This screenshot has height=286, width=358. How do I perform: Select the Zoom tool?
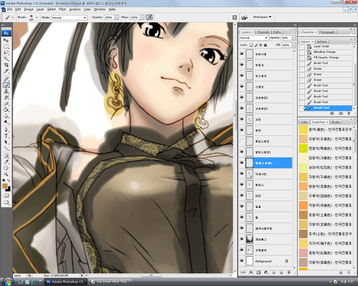tap(6, 174)
